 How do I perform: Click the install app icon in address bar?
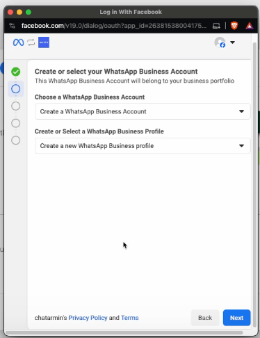click(x=216, y=26)
